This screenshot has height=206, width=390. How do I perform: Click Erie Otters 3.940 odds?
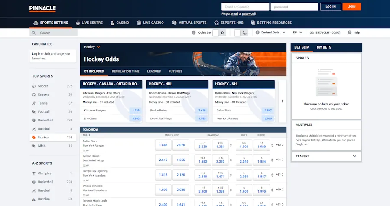click(136, 119)
